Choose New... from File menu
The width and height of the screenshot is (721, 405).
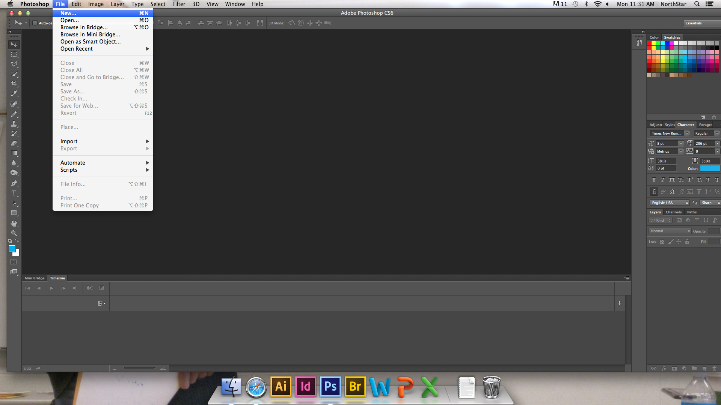click(x=103, y=13)
